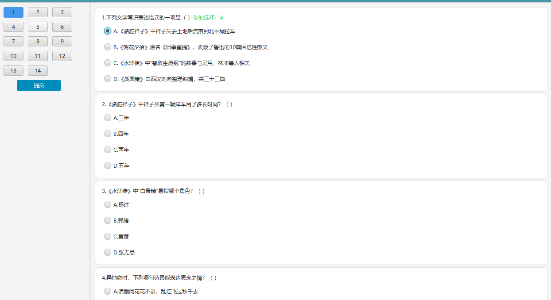Click the 提交 submit button
The image size is (551, 300).
39,85
